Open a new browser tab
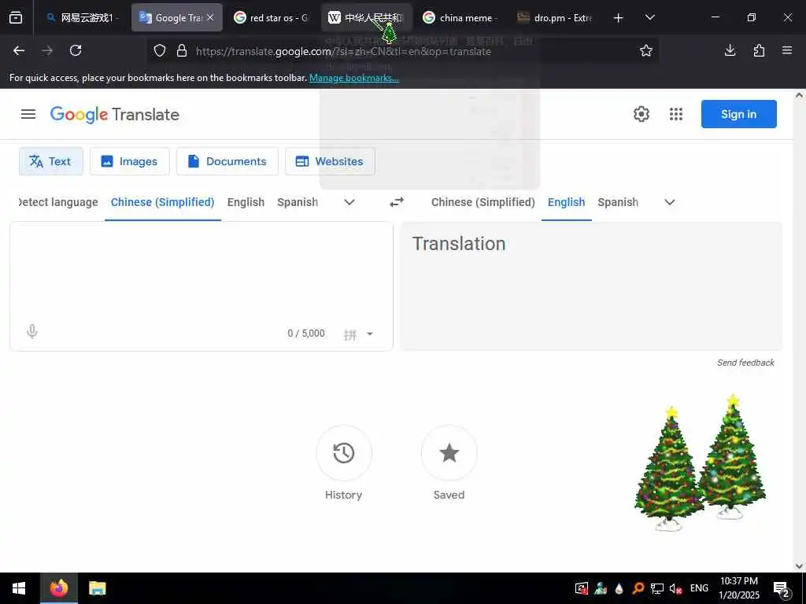This screenshot has width=806, height=604. (618, 18)
